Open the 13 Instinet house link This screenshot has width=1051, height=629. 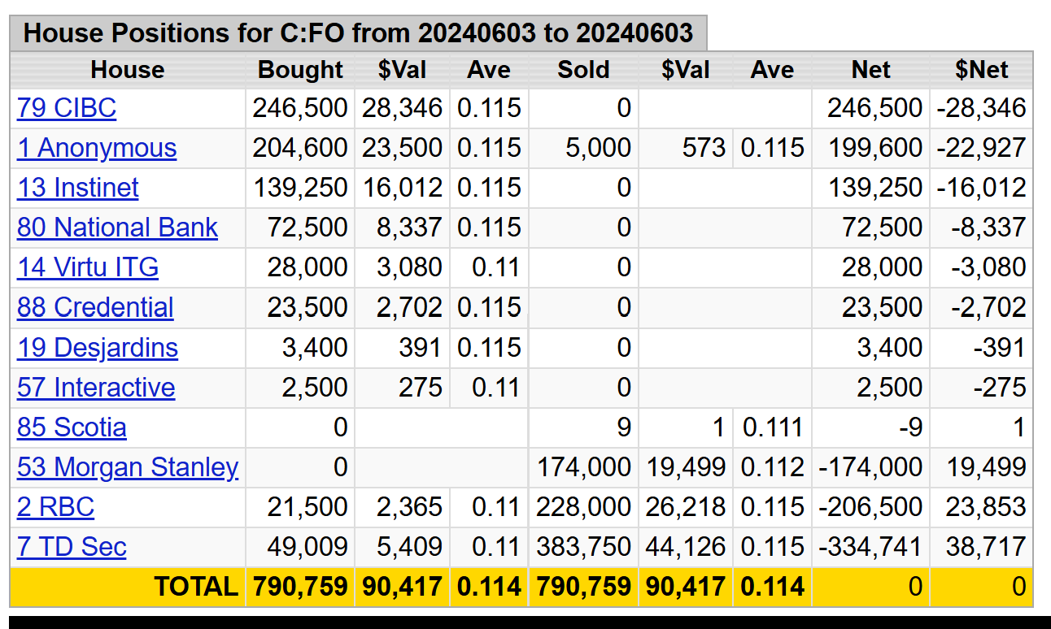click(x=78, y=188)
